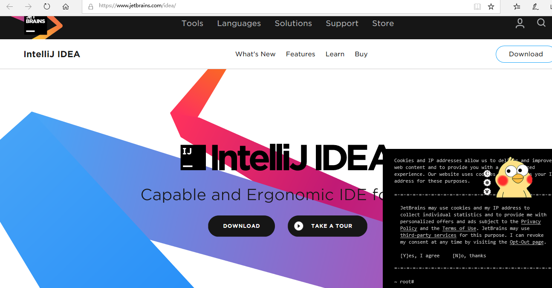
Task: Click inside the browser address bar
Action: (x=256, y=7)
